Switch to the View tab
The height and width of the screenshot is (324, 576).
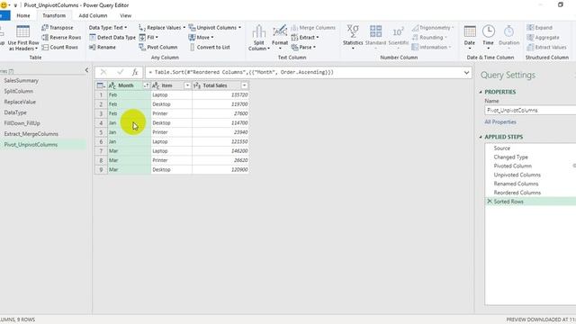[x=126, y=15]
